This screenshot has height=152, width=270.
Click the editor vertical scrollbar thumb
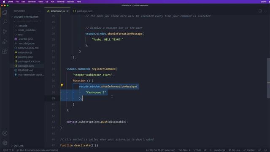tap(268, 78)
